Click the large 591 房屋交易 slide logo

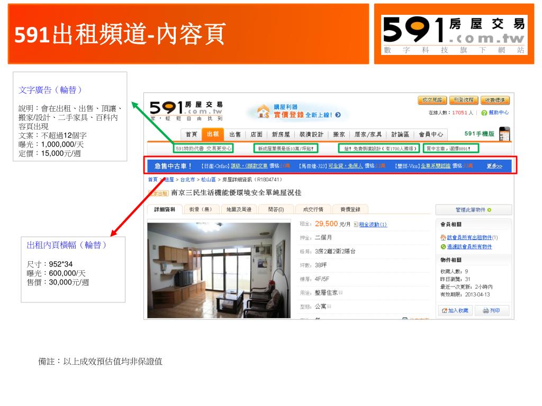tap(454, 34)
